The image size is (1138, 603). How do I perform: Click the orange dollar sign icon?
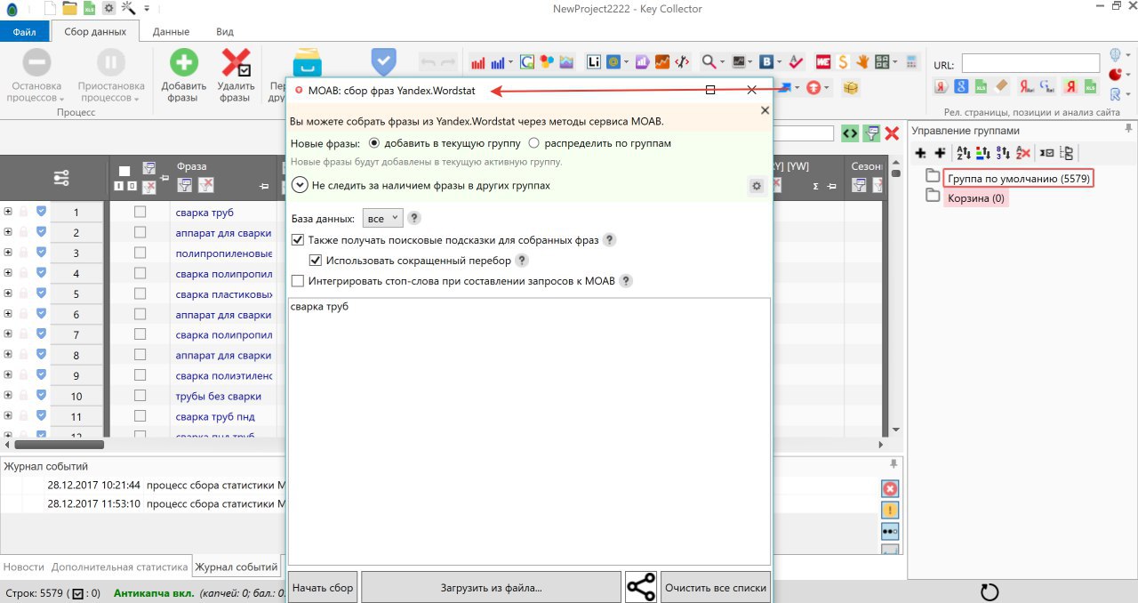coord(842,62)
